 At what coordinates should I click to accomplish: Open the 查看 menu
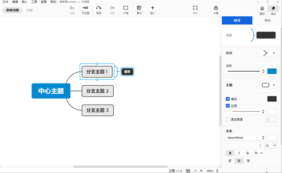click(x=44, y=2)
